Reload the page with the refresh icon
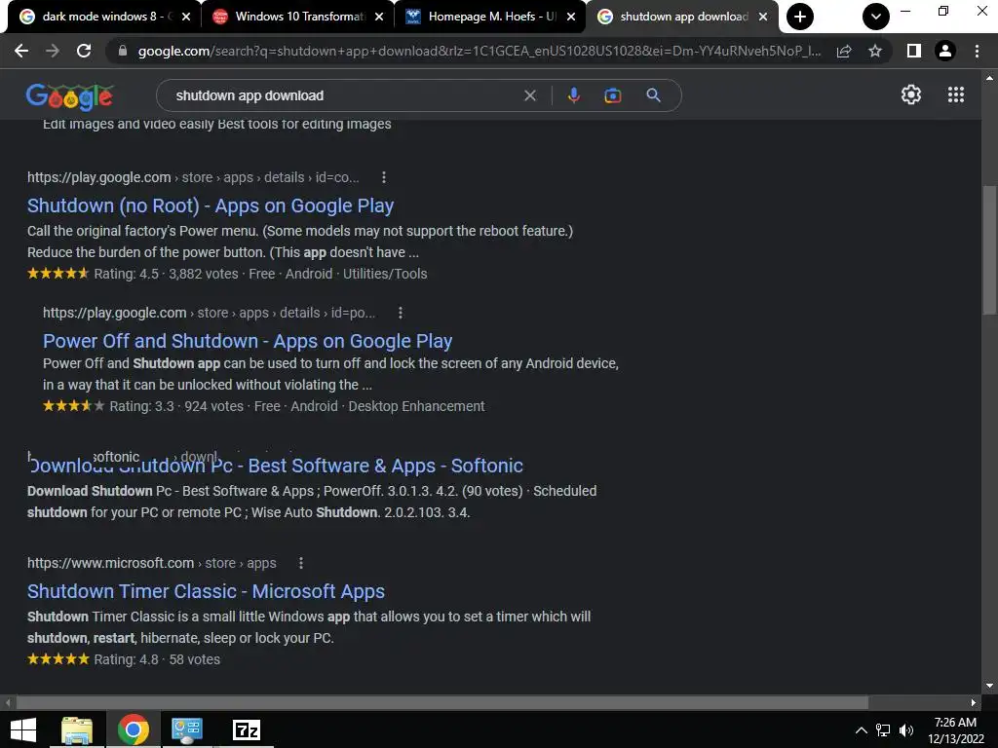Image resolution: width=998 pixels, height=748 pixels. click(84, 51)
